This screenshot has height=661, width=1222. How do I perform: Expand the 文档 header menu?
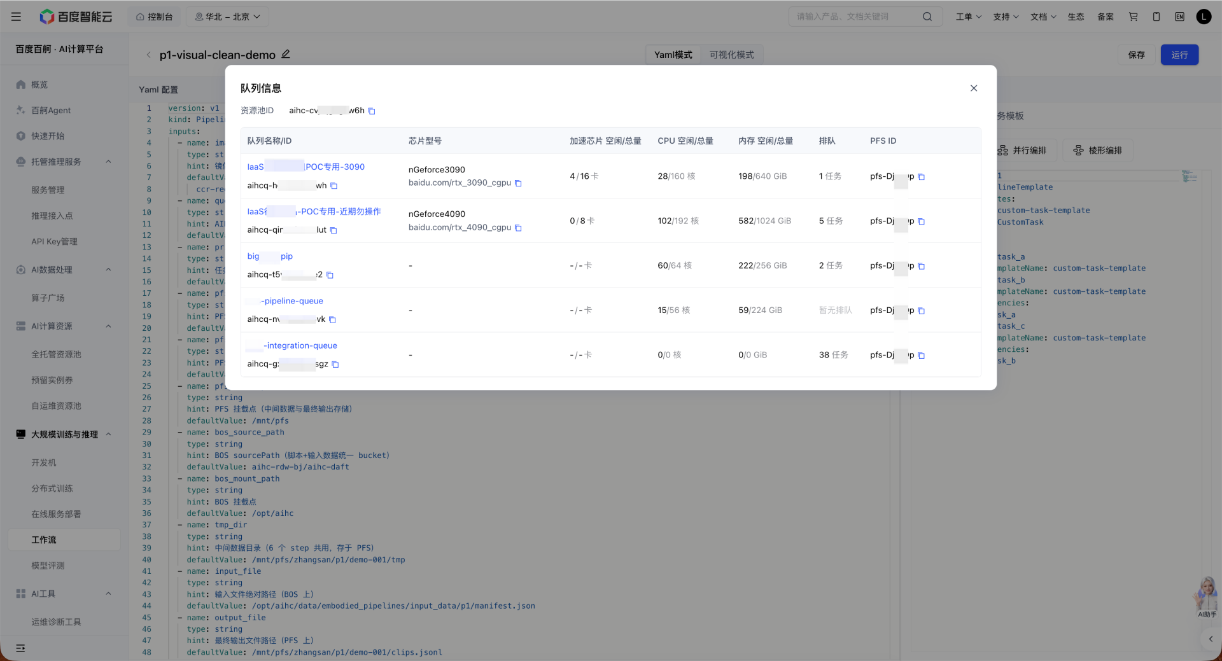[x=1043, y=17]
